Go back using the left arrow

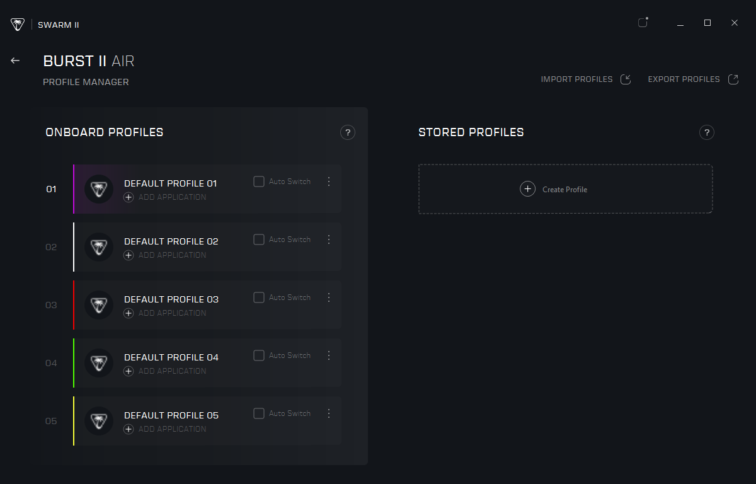coord(15,60)
